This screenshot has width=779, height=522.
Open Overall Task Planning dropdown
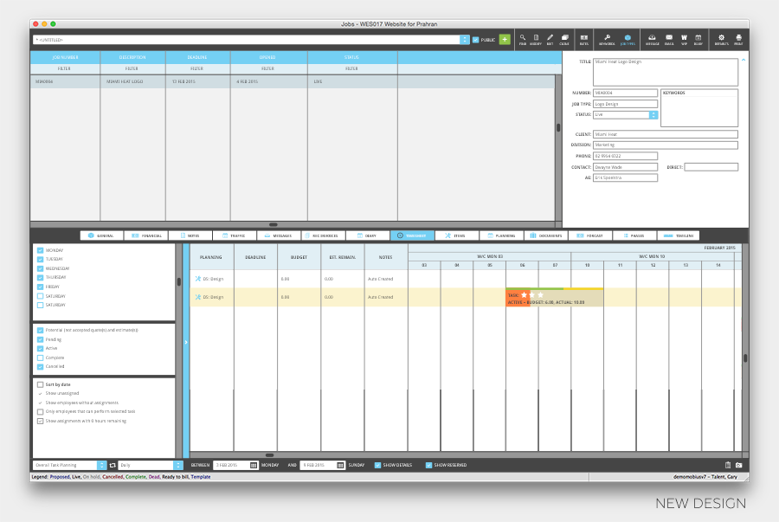click(x=101, y=466)
